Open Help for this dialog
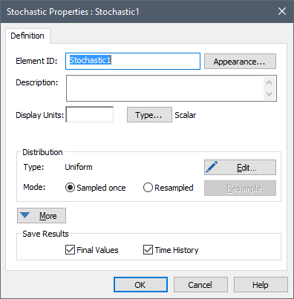 click(x=261, y=285)
